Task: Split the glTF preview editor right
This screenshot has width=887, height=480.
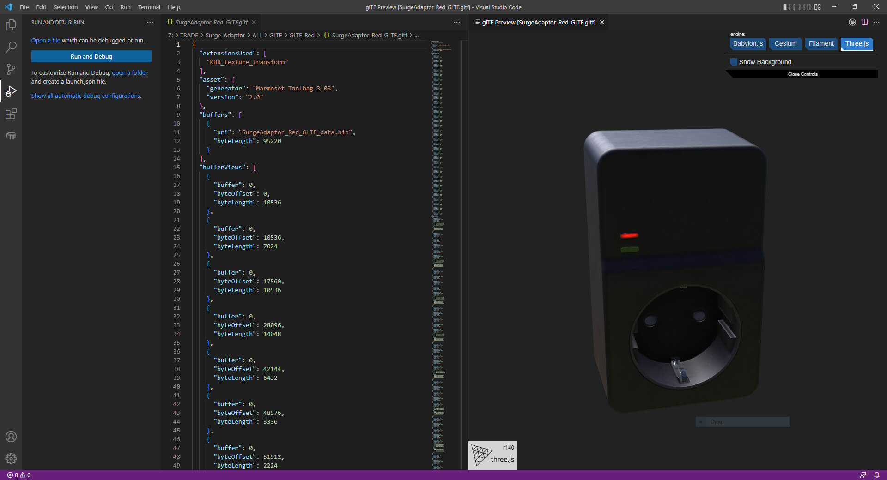Action: coord(864,22)
